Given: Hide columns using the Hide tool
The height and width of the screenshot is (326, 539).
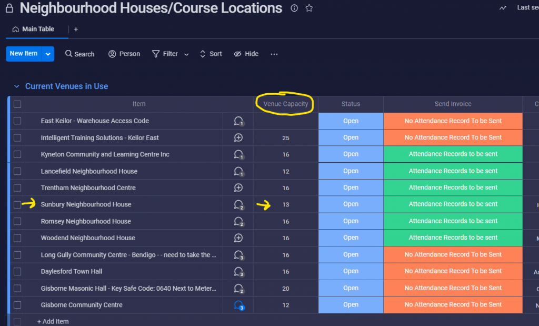Looking at the screenshot, I should click(246, 54).
